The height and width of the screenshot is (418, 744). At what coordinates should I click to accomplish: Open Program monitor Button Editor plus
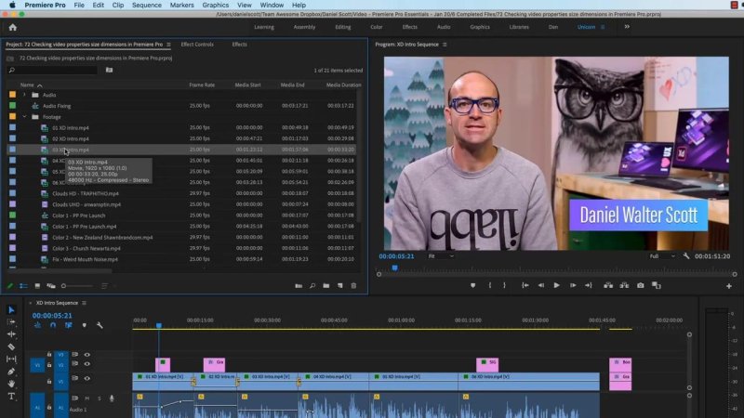tap(729, 286)
